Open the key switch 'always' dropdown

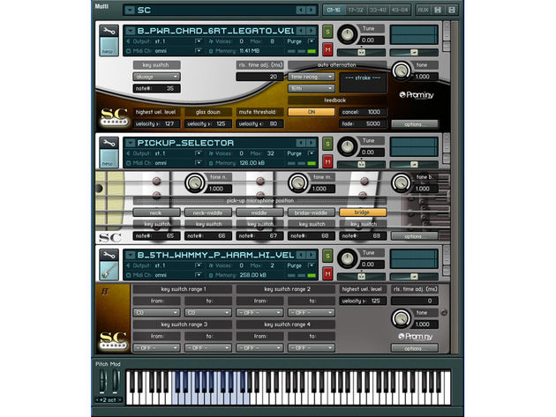pyautogui.click(x=156, y=77)
